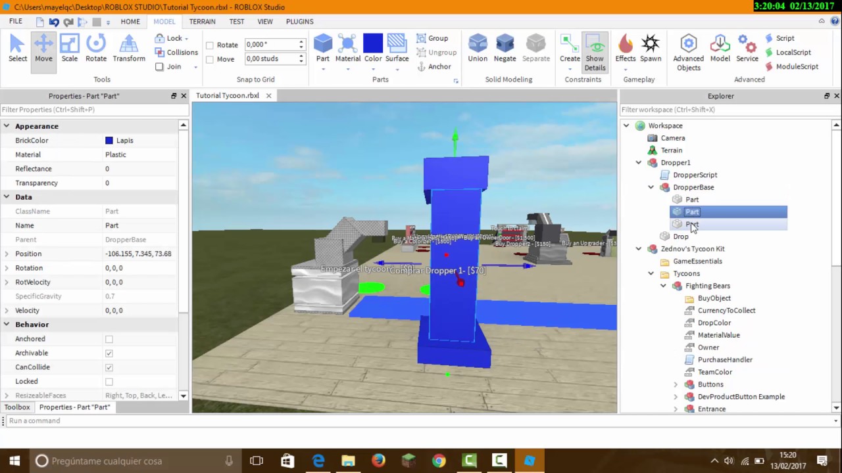Collapse the Dropper1 model node
This screenshot has height=473, width=842.
[639, 163]
